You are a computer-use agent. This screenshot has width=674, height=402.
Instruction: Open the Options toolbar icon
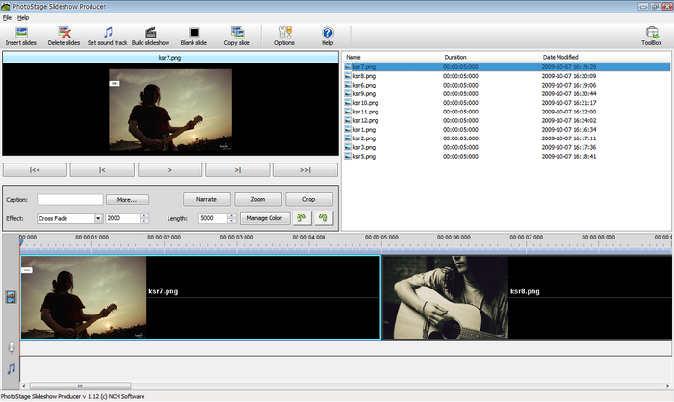tap(284, 35)
